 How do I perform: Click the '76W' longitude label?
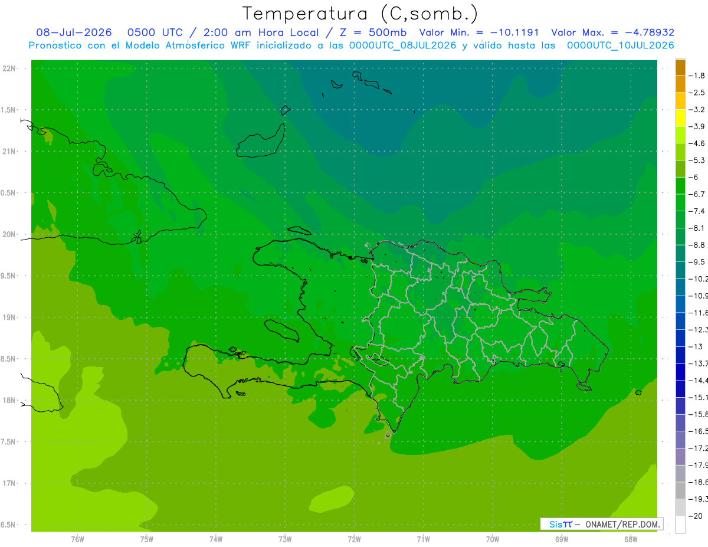77,539
